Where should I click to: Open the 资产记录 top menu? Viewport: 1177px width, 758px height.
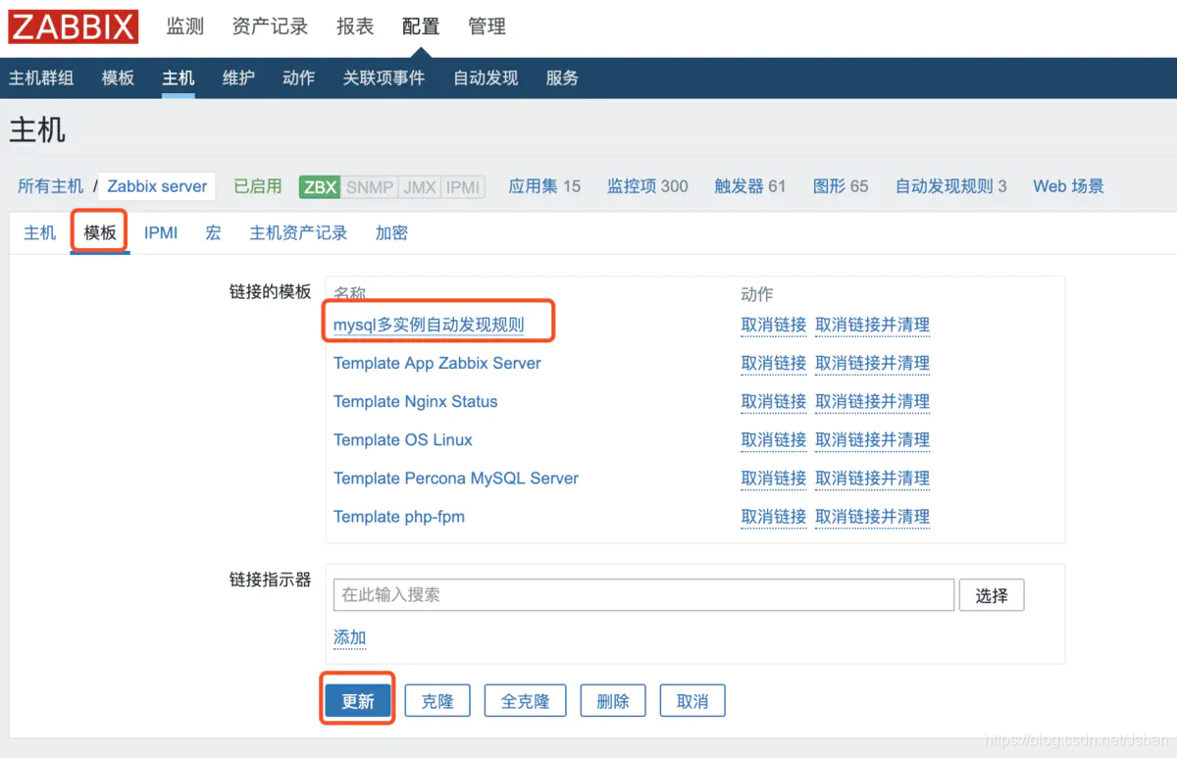270,27
